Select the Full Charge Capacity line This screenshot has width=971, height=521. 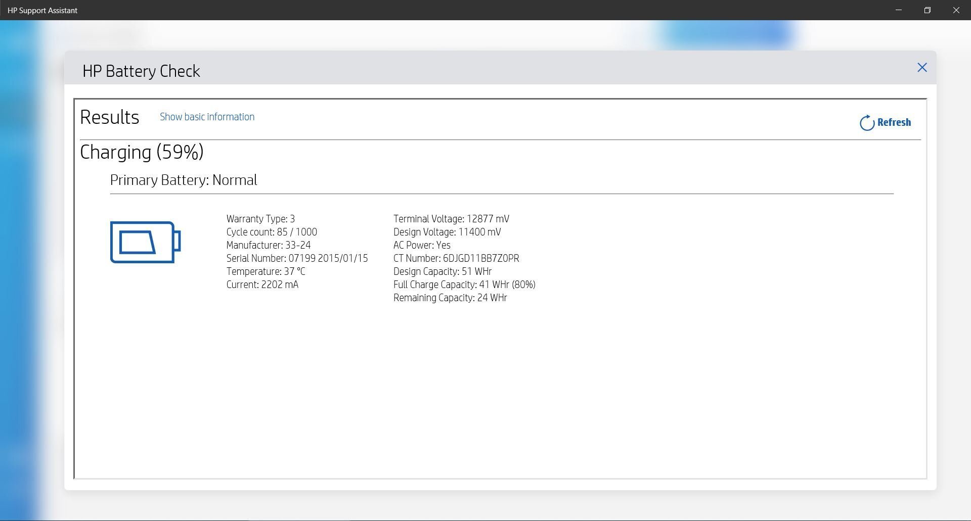(x=464, y=285)
